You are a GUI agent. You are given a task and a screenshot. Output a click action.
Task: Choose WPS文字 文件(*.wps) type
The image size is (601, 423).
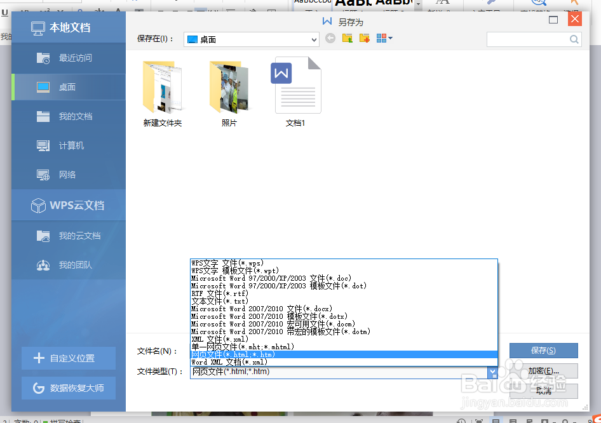pyautogui.click(x=344, y=263)
